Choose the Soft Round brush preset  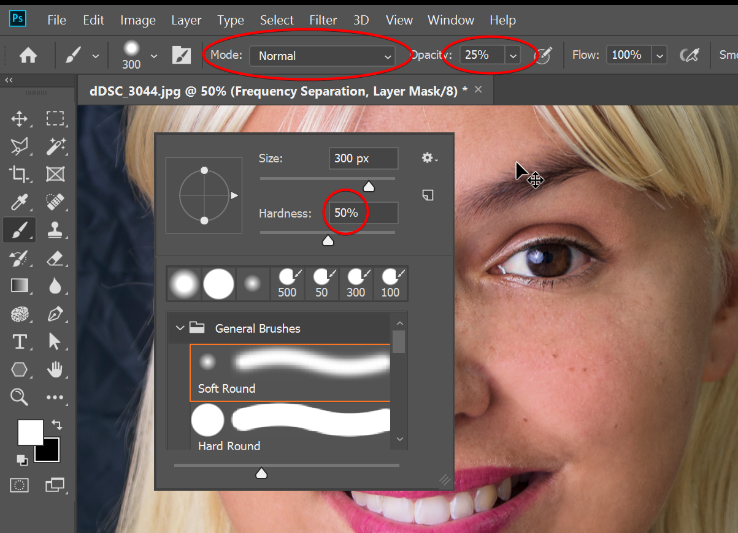tap(290, 372)
